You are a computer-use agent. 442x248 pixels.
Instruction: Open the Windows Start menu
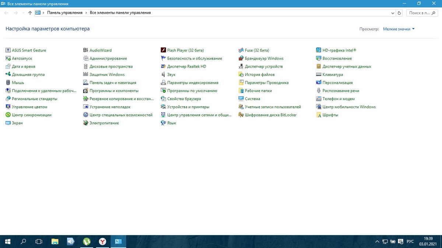click(7, 241)
